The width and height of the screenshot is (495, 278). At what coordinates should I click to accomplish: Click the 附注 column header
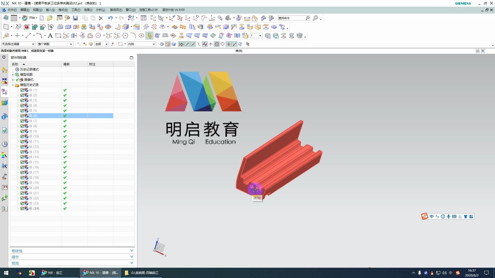100,64
